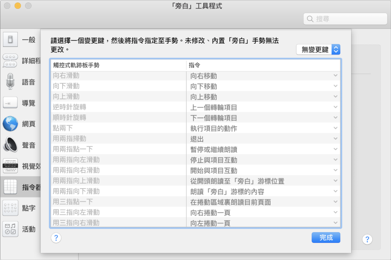391x260 pixels.
Task: Expand command dropdown for 向下移動
Action: pos(336,86)
